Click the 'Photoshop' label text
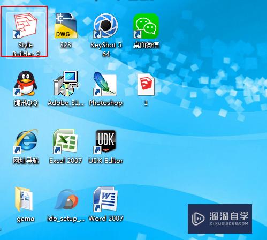Image resolution: width=267 pixels, height=240 pixels. [106, 103]
